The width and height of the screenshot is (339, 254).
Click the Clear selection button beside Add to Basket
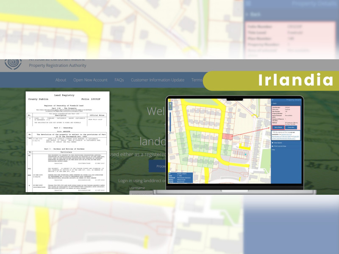pyautogui.click(x=291, y=127)
